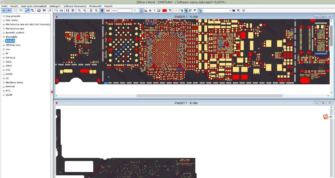Open the File(F) menu

coord(4,6)
